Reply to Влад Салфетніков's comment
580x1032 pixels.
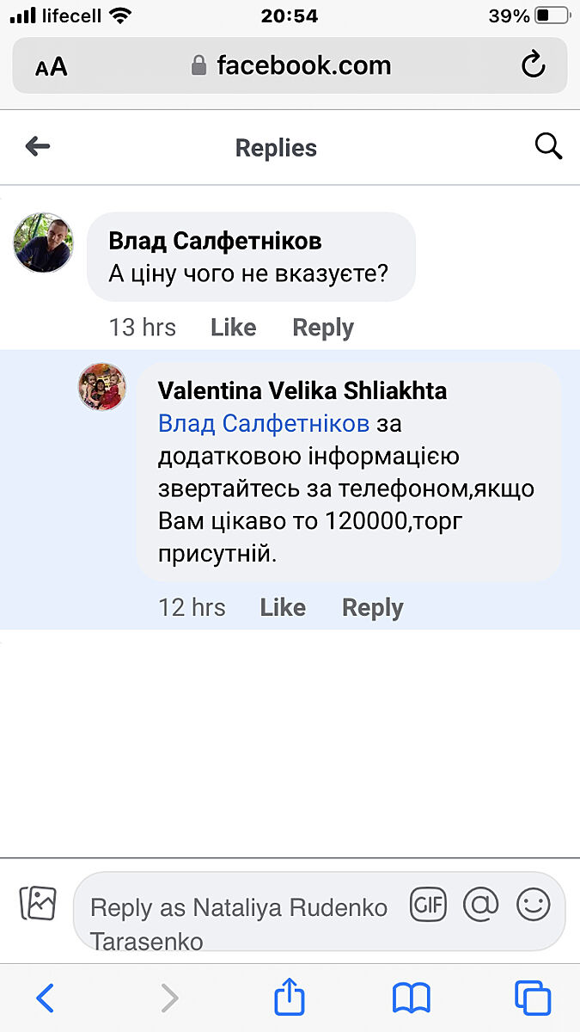pos(322,328)
